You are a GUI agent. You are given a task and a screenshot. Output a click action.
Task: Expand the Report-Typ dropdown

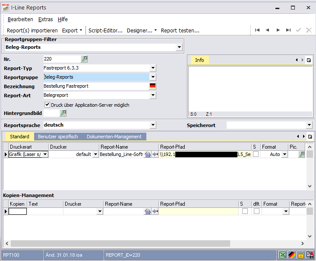(152, 68)
